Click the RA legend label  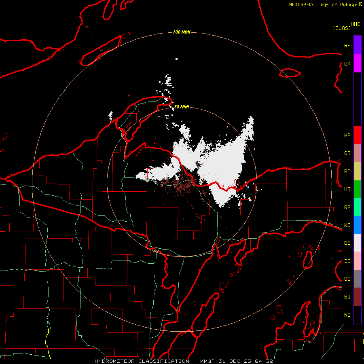[x=347, y=207]
